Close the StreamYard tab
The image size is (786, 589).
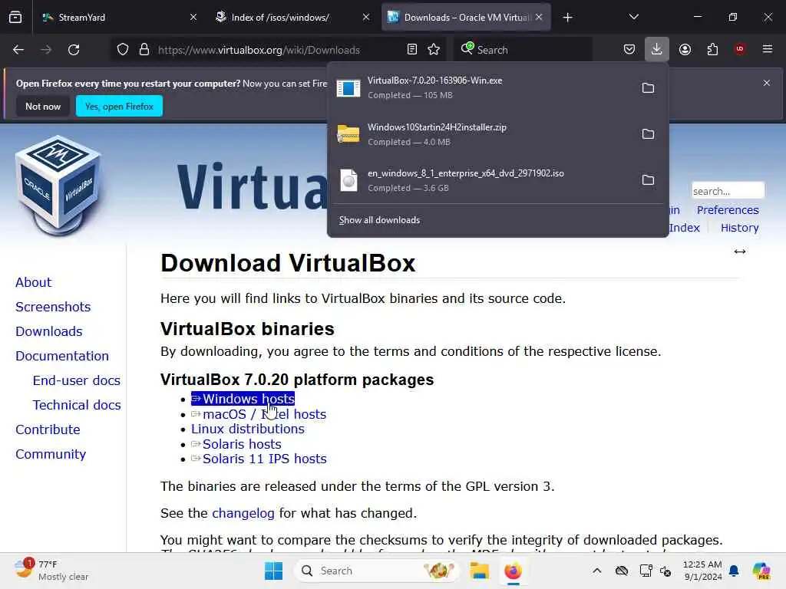pos(193,17)
